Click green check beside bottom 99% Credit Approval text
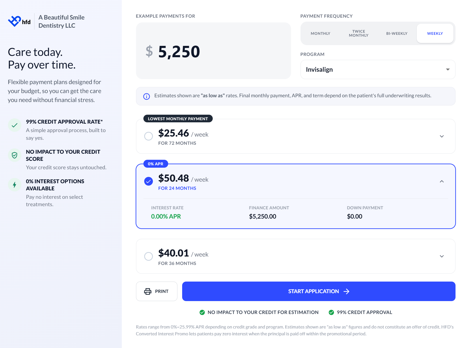The height and width of the screenshot is (348, 465). click(331, 312)
